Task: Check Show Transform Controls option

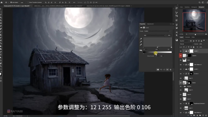Action: (28, 2)
